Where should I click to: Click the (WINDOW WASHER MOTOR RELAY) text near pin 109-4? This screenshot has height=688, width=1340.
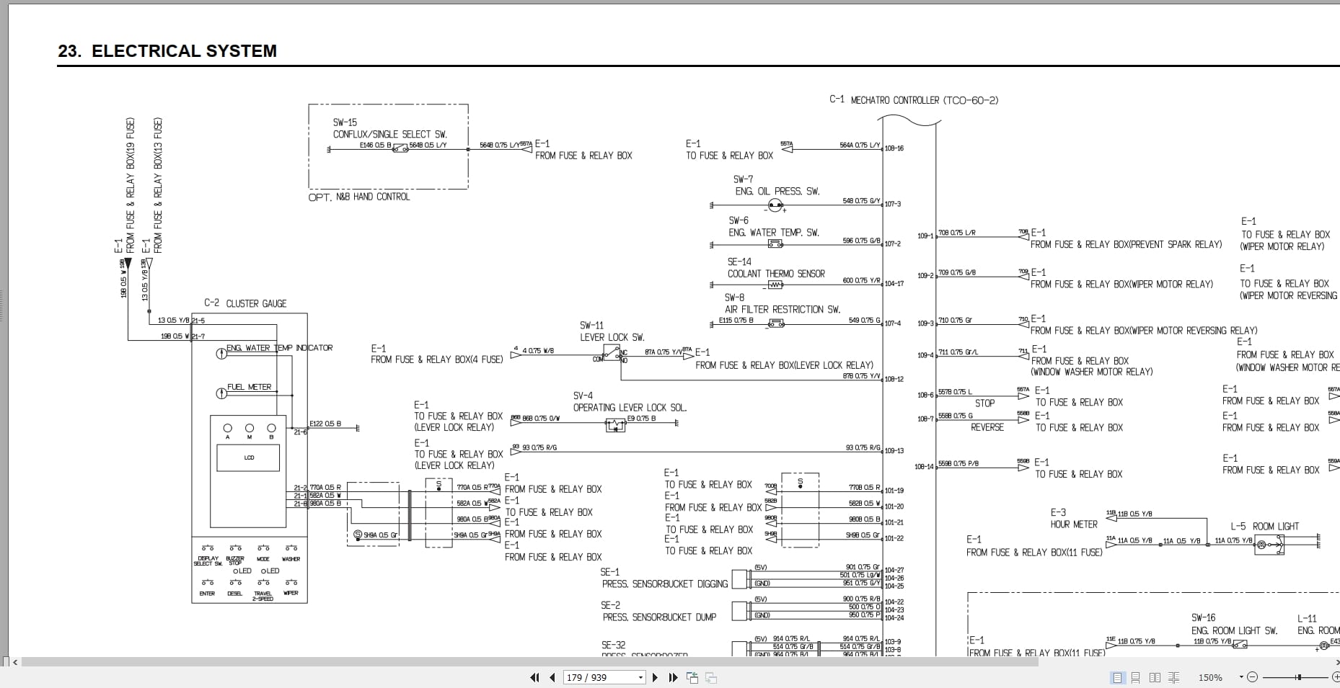click(x=1092, y=372)
